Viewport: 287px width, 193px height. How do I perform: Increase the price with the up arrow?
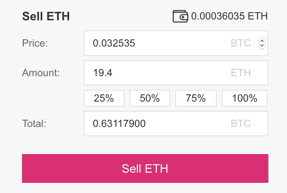click(x=262, y=41)
